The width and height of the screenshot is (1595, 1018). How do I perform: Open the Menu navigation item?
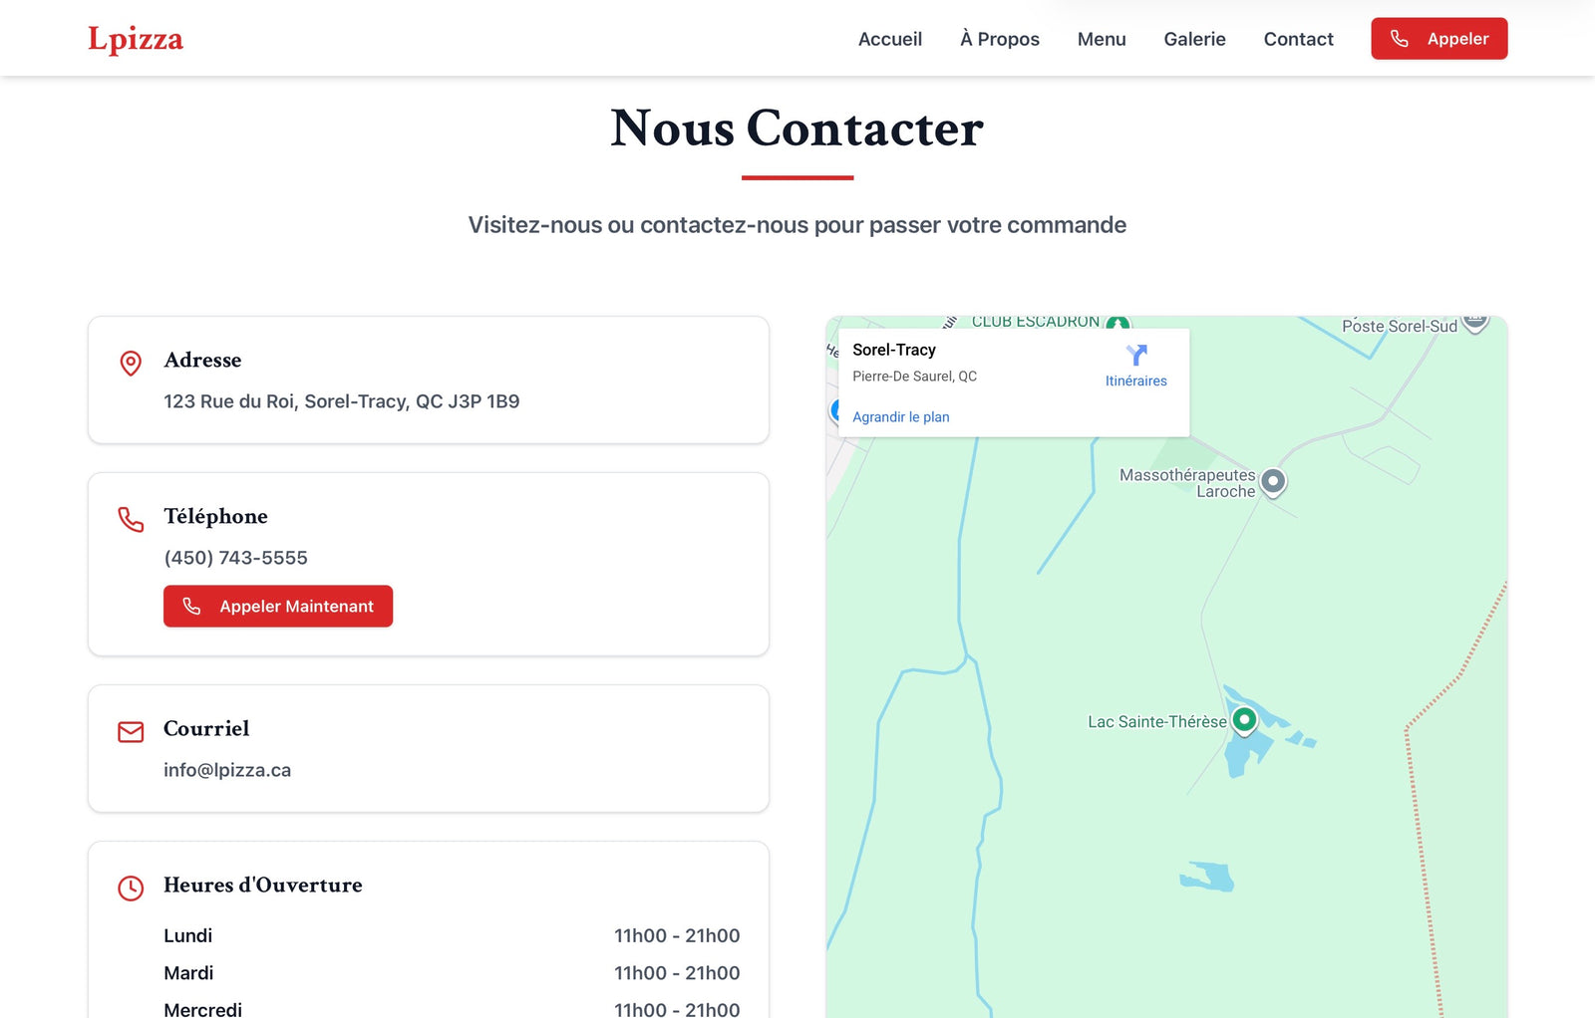click(x=1101, y=39)
